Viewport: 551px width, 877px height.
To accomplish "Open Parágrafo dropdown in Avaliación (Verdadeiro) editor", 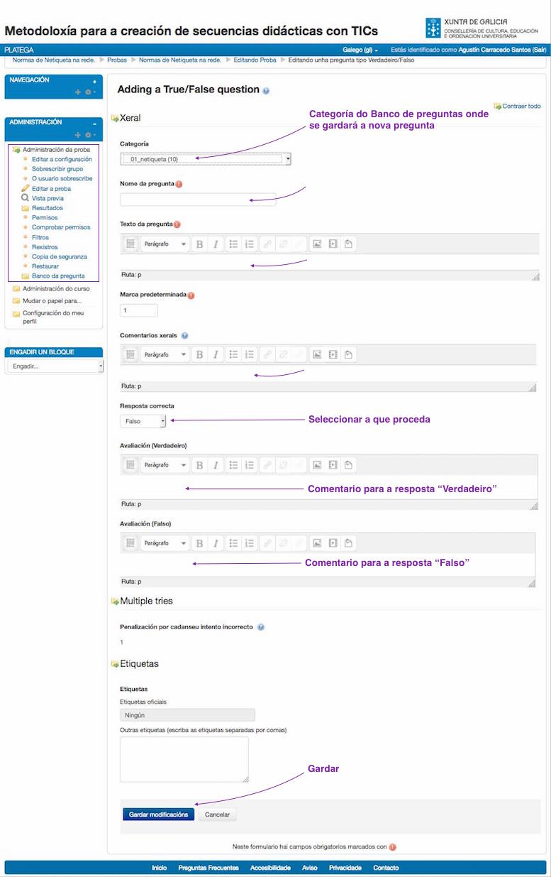I will 165,465.
